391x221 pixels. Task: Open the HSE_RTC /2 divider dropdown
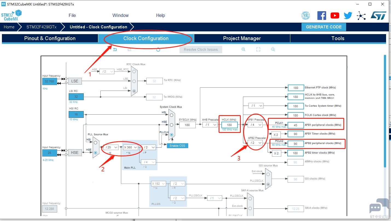(107, 71)
